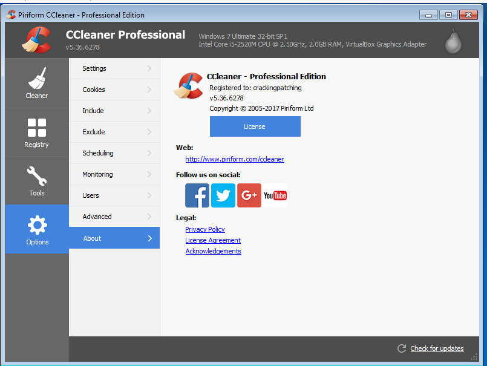Screen dimensions: 487x366
Task: Open the Google+ social icon
Action: click(x=249, y=195)
